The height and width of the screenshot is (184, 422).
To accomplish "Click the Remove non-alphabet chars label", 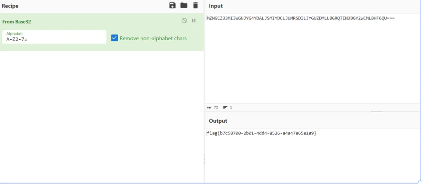I will (153, 38).
